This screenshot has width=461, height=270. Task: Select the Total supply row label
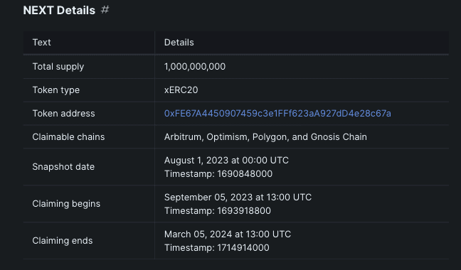coord(58,67)
